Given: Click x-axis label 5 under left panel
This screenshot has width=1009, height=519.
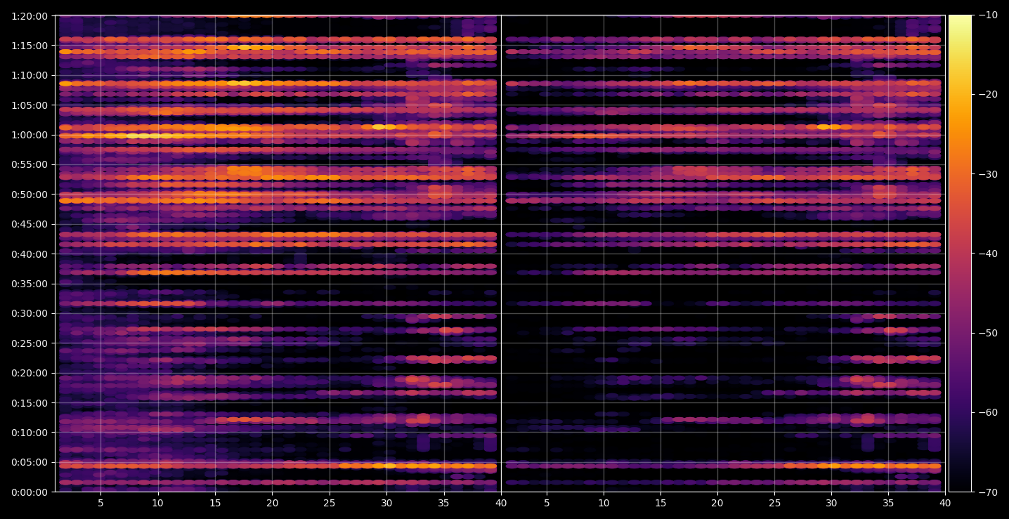Looking at the screenshot, I should (x=100, y=503).
